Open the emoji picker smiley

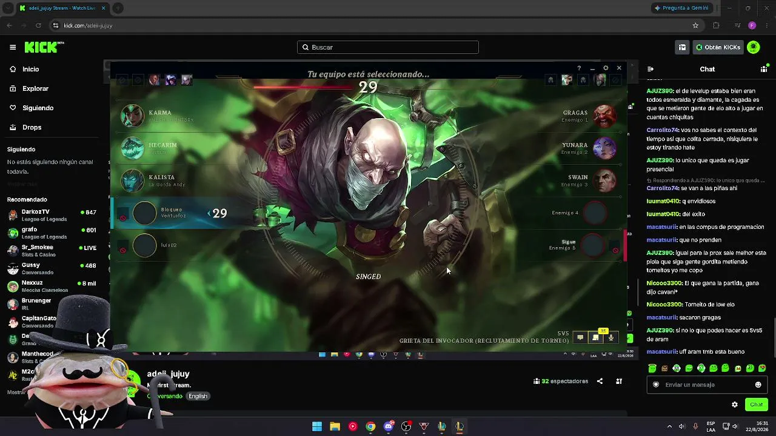pos(758,385)
